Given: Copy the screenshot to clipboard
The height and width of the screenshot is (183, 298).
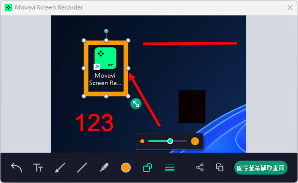Looking at the screenshot, I should pos(219,168).
